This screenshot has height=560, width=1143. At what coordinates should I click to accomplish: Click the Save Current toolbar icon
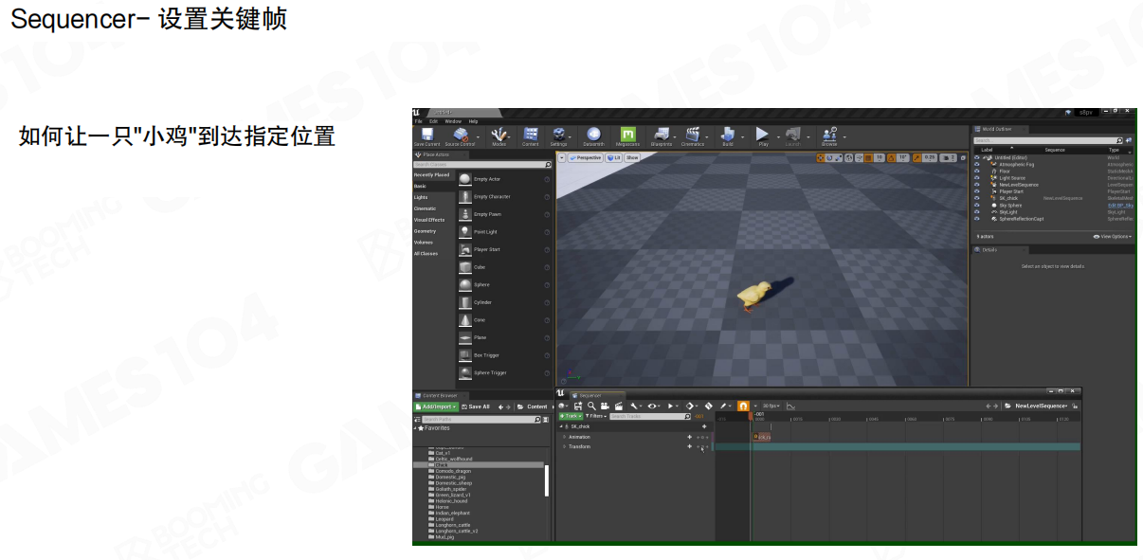tap(426, 135)
